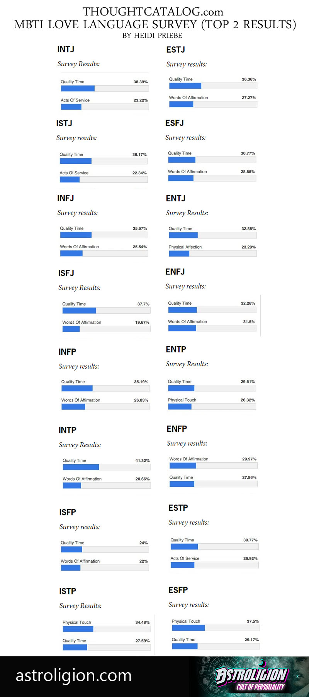
Task: Click the ESFP Physical Touch 37.5% bar
Action: [216, 628]
